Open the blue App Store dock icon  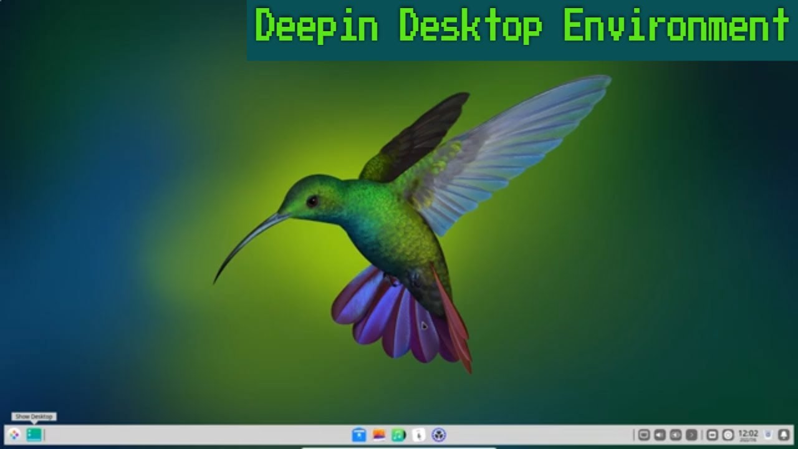359,435
